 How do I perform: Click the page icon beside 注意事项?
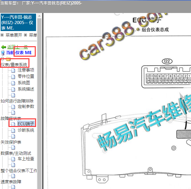(13, 70)
